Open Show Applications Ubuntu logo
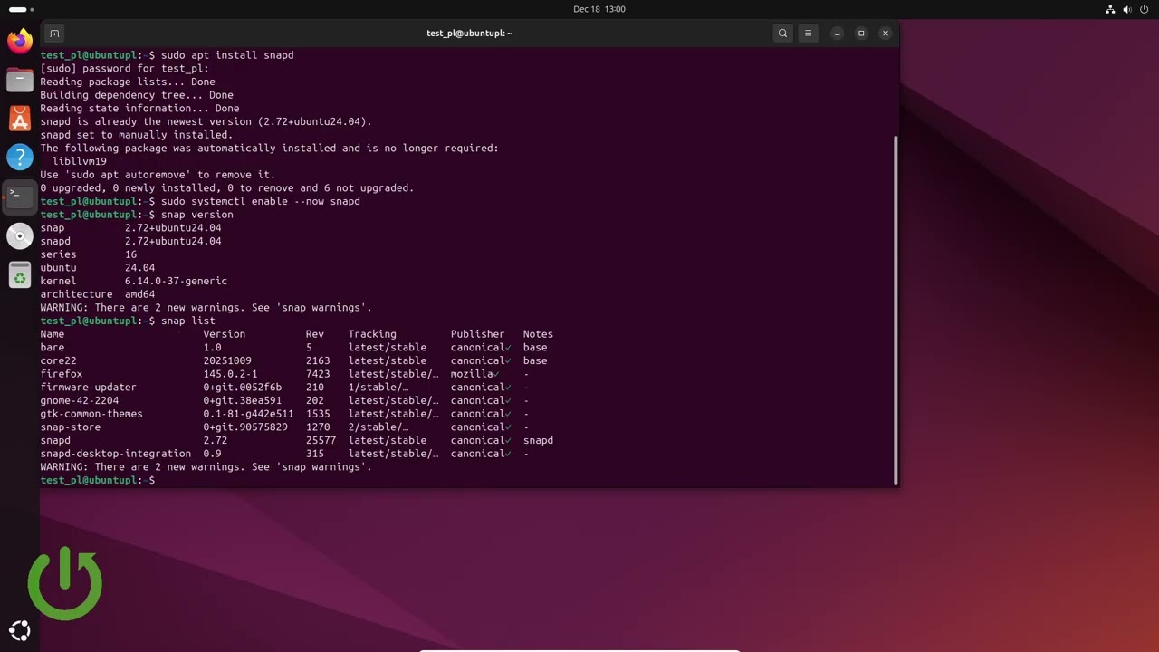Image resolution: width=1159 pixels, height=652 pixels. pos(20,631)
